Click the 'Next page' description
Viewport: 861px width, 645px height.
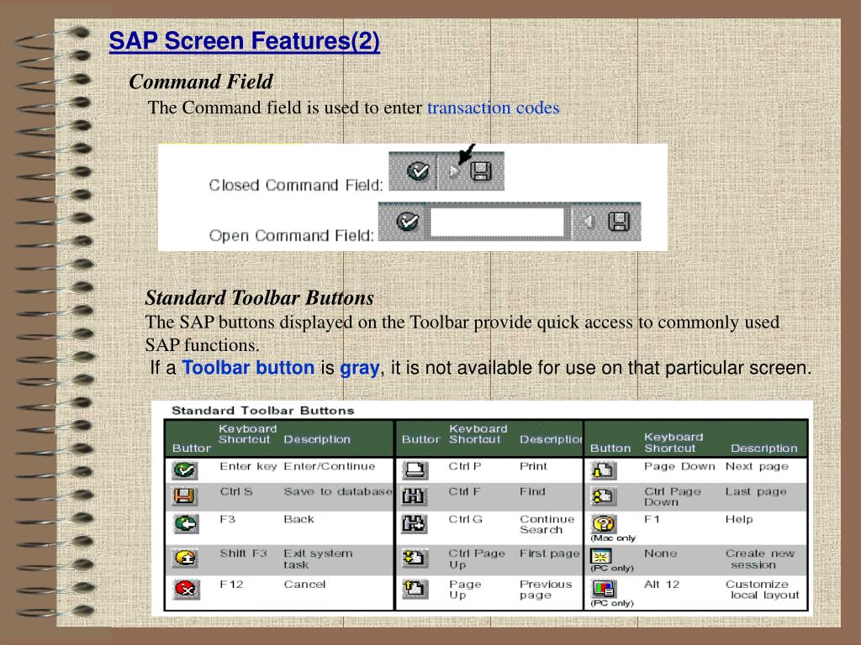pyautogui.click(x=758, y=466)
